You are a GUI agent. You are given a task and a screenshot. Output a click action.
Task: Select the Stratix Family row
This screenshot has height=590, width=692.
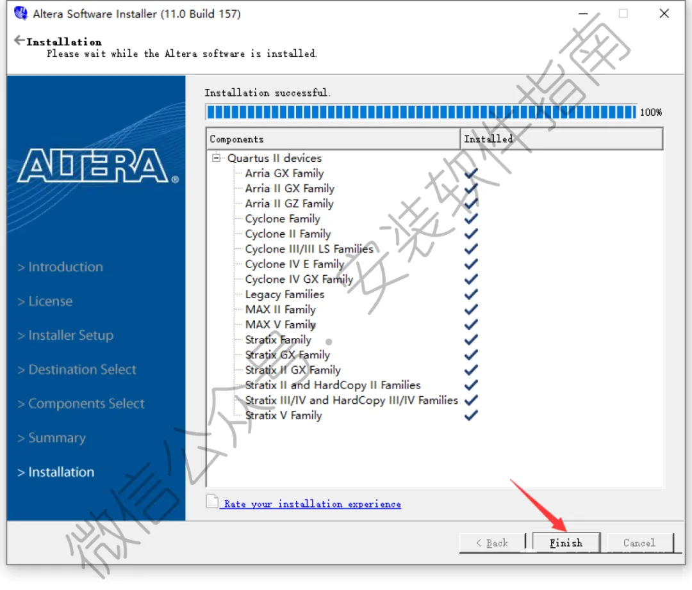(x=279, y=340)
